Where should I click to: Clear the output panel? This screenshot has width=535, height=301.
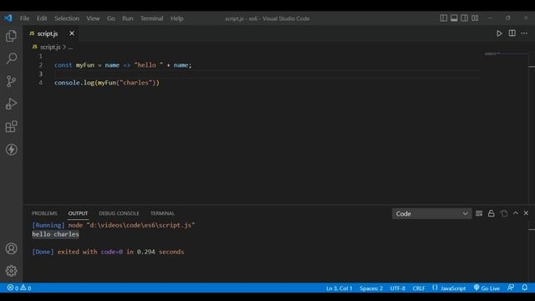(479, 214)
